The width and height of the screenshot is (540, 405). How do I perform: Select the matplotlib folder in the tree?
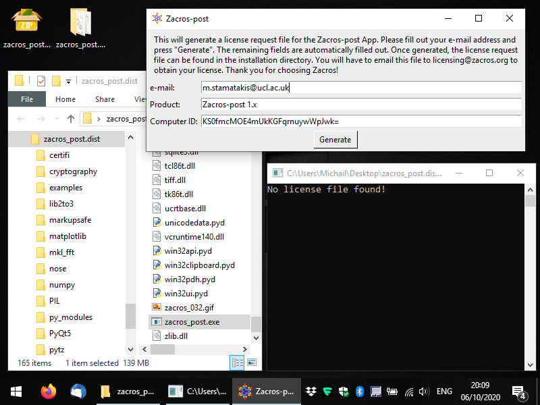[x=67, y=236]
